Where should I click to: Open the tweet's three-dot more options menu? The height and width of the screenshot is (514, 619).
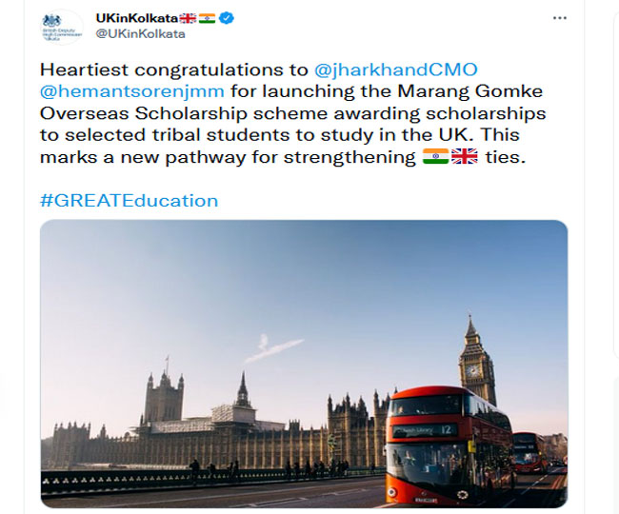click(559, 18)
